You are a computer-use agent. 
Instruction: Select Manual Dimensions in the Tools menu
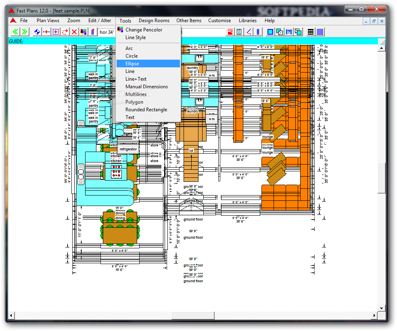pyautogui.click(x=148, y=87)
